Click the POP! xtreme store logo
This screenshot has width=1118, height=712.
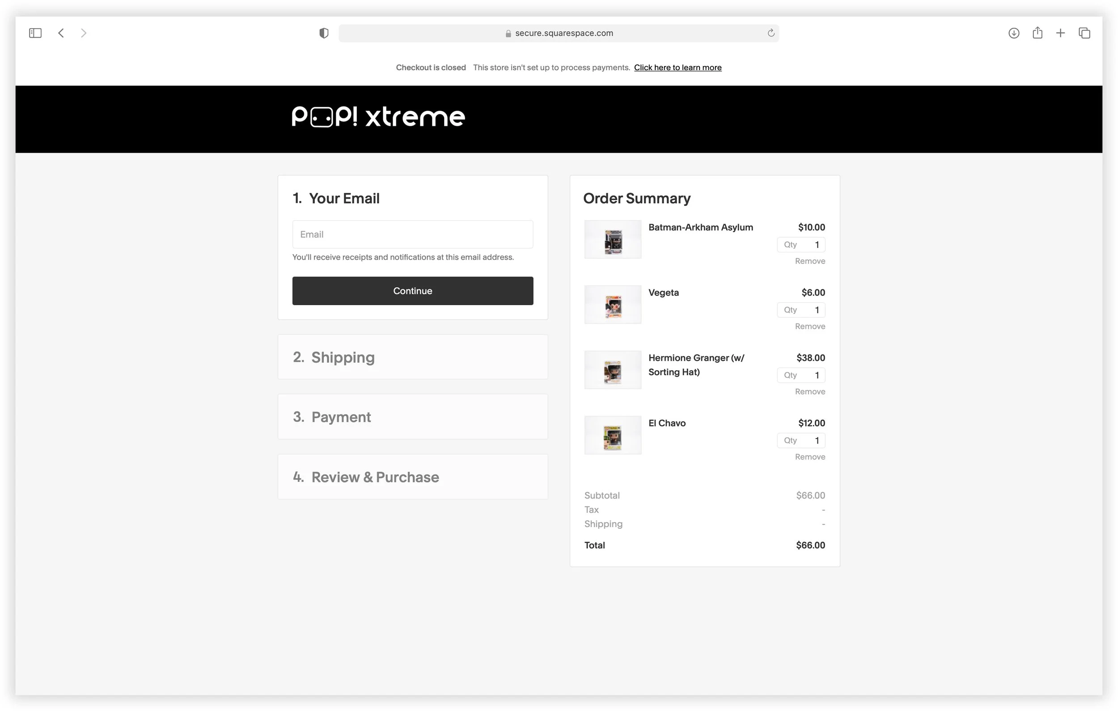378,117
